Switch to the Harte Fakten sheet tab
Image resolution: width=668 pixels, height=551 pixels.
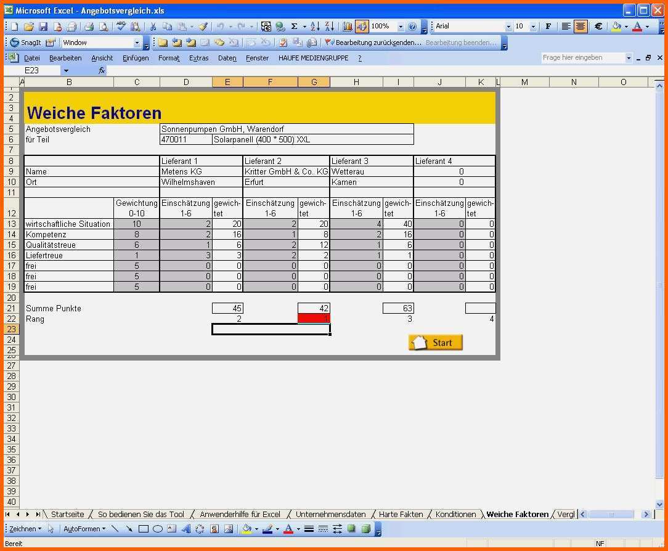tap(401, 515)
